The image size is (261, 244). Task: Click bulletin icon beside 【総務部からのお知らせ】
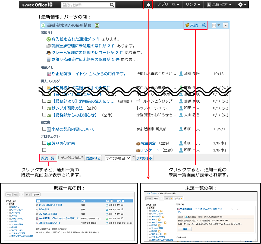(x=49, y=115)
